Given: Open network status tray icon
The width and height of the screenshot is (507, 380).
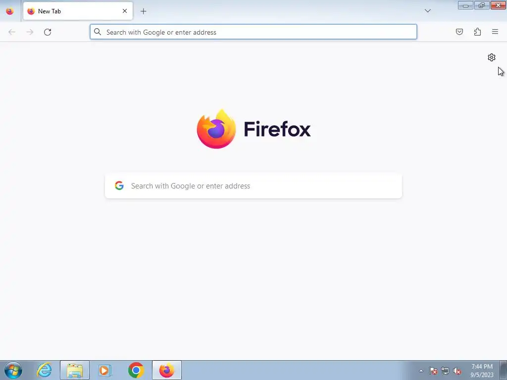Looking at the screenshot, I should coord(445,371).
